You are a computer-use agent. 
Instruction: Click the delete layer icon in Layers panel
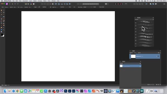coord(160,85)
